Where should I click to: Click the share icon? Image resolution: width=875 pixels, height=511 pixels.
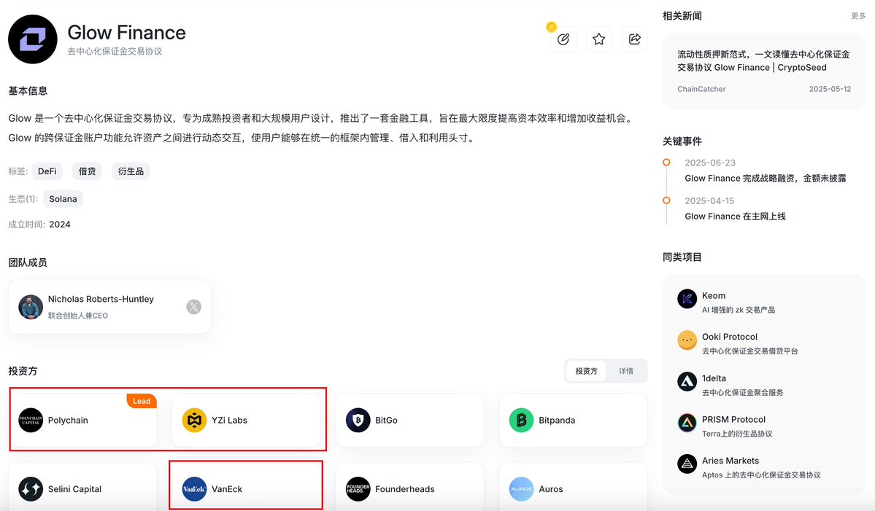coord(634,39)
